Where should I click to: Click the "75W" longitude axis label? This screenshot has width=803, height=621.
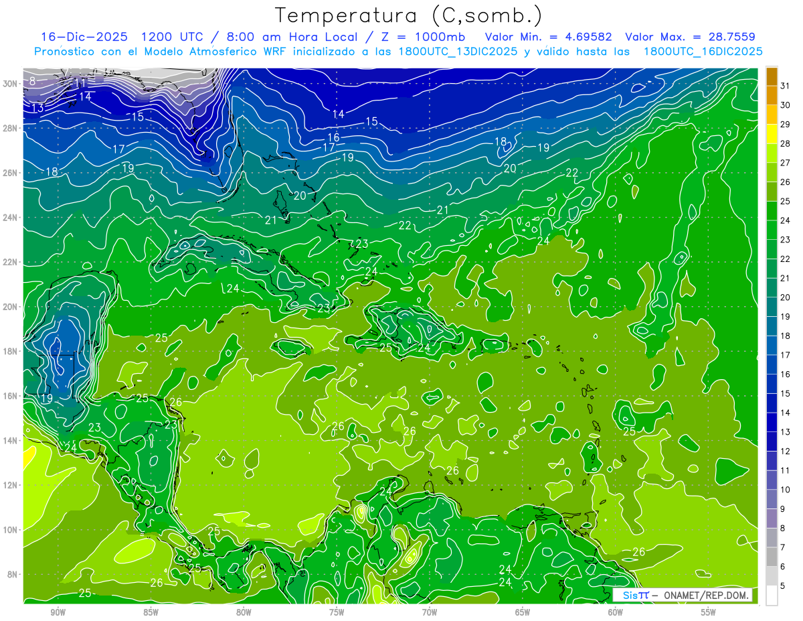click(337, 613)
